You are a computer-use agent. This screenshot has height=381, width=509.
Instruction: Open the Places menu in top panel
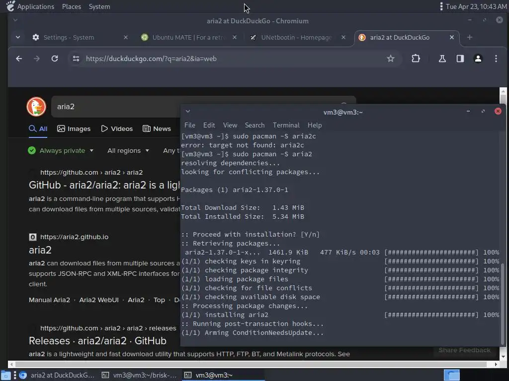[72, 6]
